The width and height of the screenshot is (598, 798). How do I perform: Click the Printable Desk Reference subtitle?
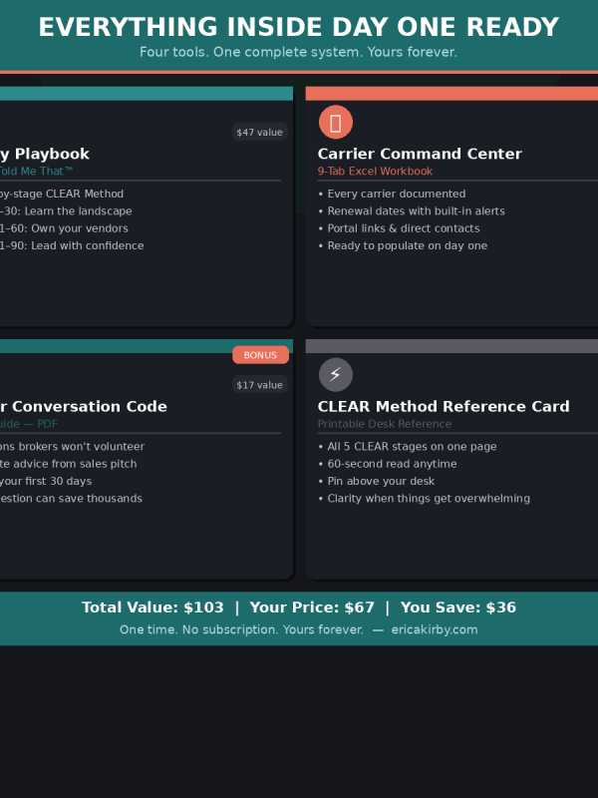[x=384, y=424]
